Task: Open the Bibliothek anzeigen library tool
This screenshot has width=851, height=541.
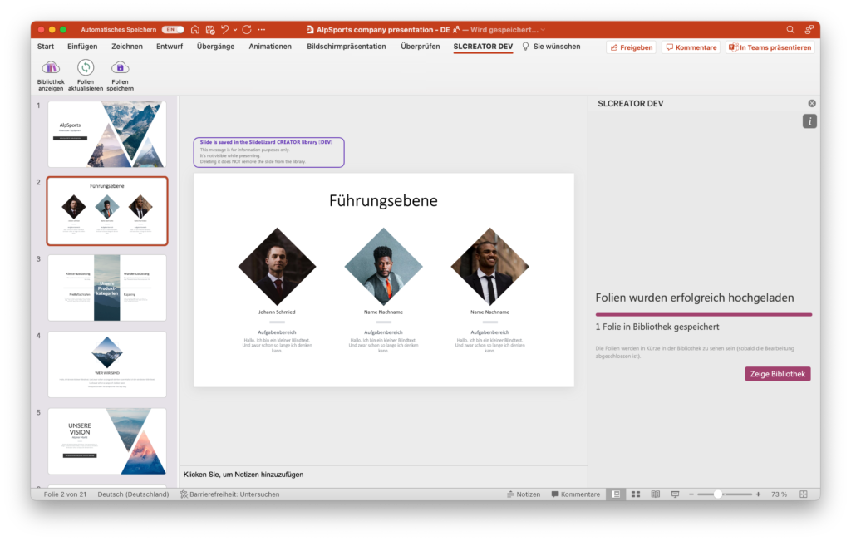Action: click(x=51, y=75)
